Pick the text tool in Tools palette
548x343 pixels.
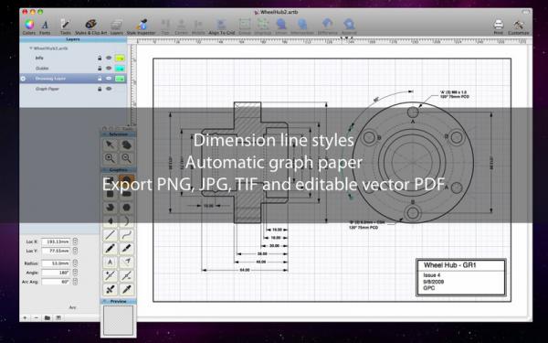[x=111, y=262]
